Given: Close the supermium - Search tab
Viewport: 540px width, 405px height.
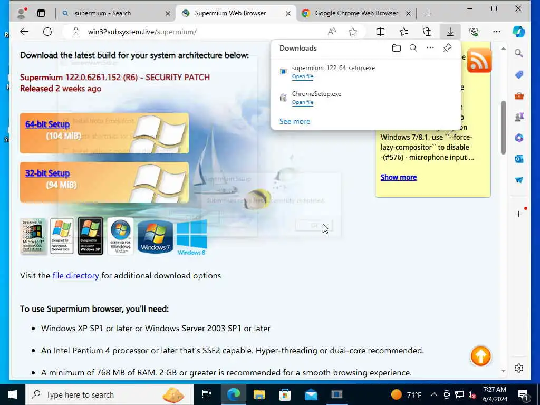Looking at the screenshot, I should tap(168, 13).
